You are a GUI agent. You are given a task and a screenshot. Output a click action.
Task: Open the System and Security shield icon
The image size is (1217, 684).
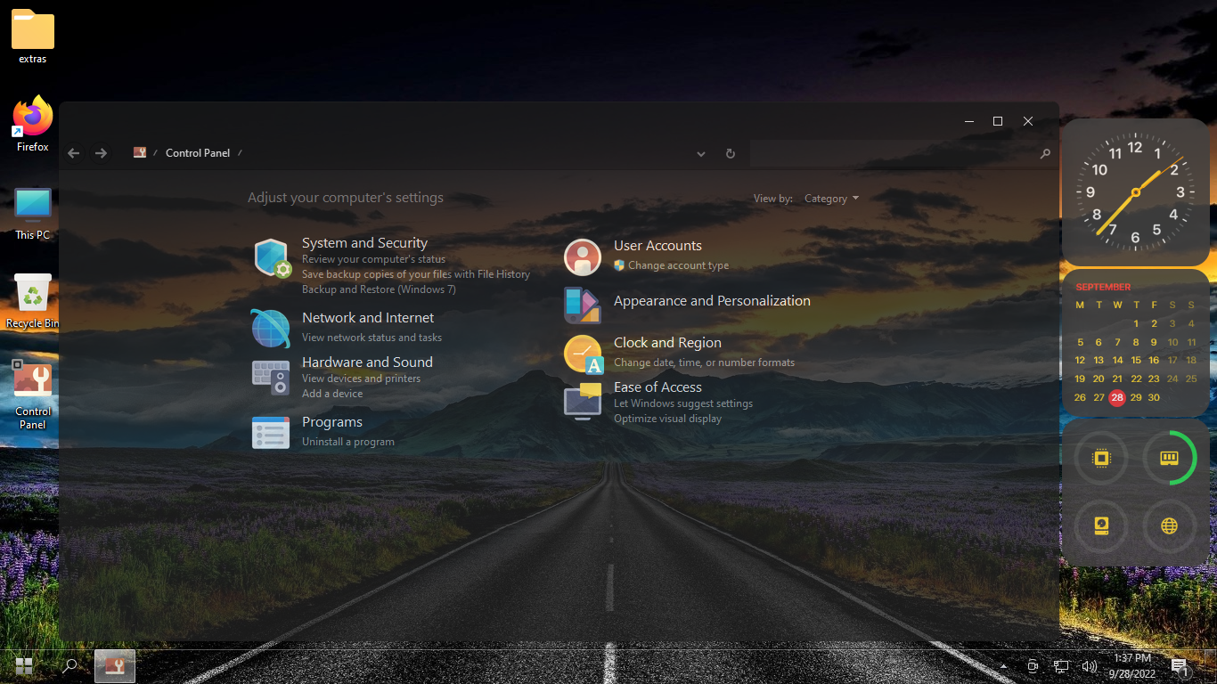click(272, 258)
